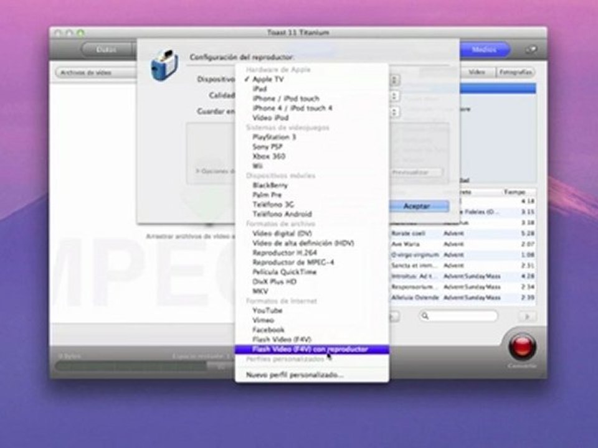Click the Toast toaster application icon
This screenshot has width=598, height=448.
click(x=164, y=65)
